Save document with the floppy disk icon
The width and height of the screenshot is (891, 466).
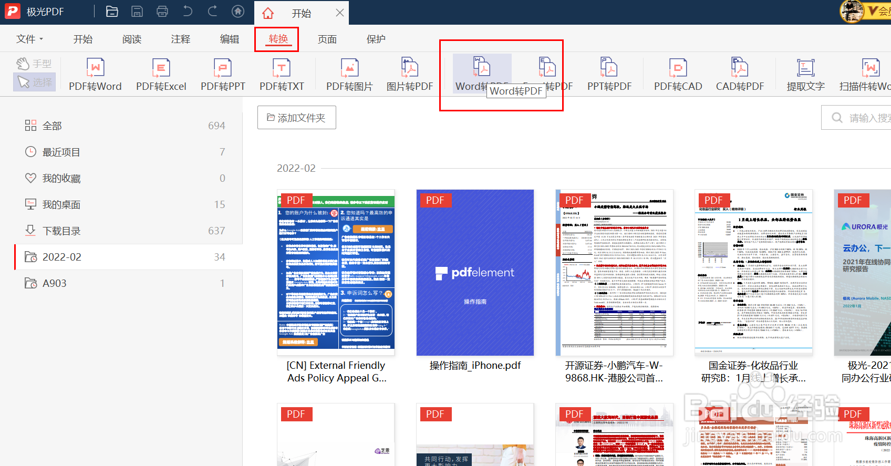[x=137, y=12]
